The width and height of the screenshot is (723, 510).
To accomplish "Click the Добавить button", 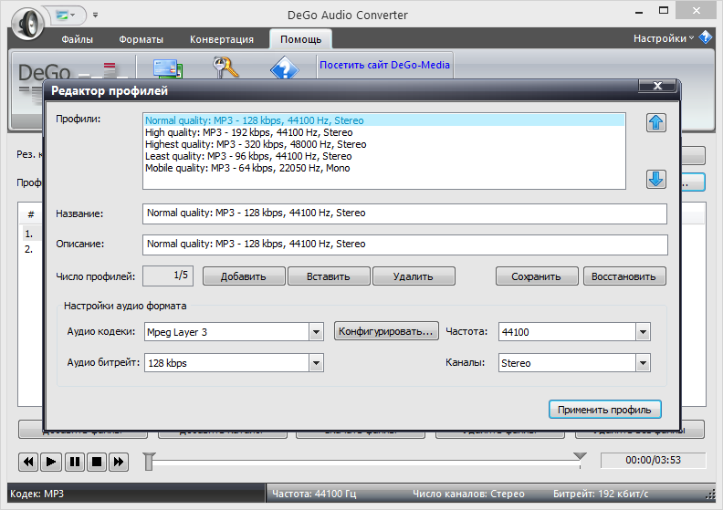I will pos(244,276).
